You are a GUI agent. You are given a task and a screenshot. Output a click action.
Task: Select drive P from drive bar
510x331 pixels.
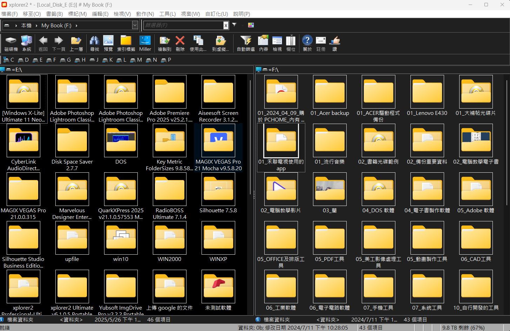pos(166,60)
